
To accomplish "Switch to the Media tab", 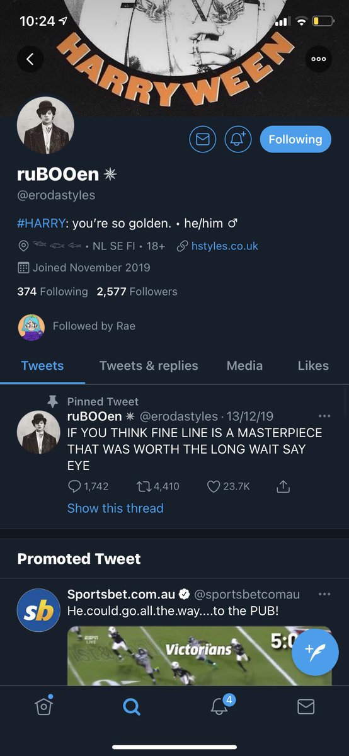I will [244, 365].
